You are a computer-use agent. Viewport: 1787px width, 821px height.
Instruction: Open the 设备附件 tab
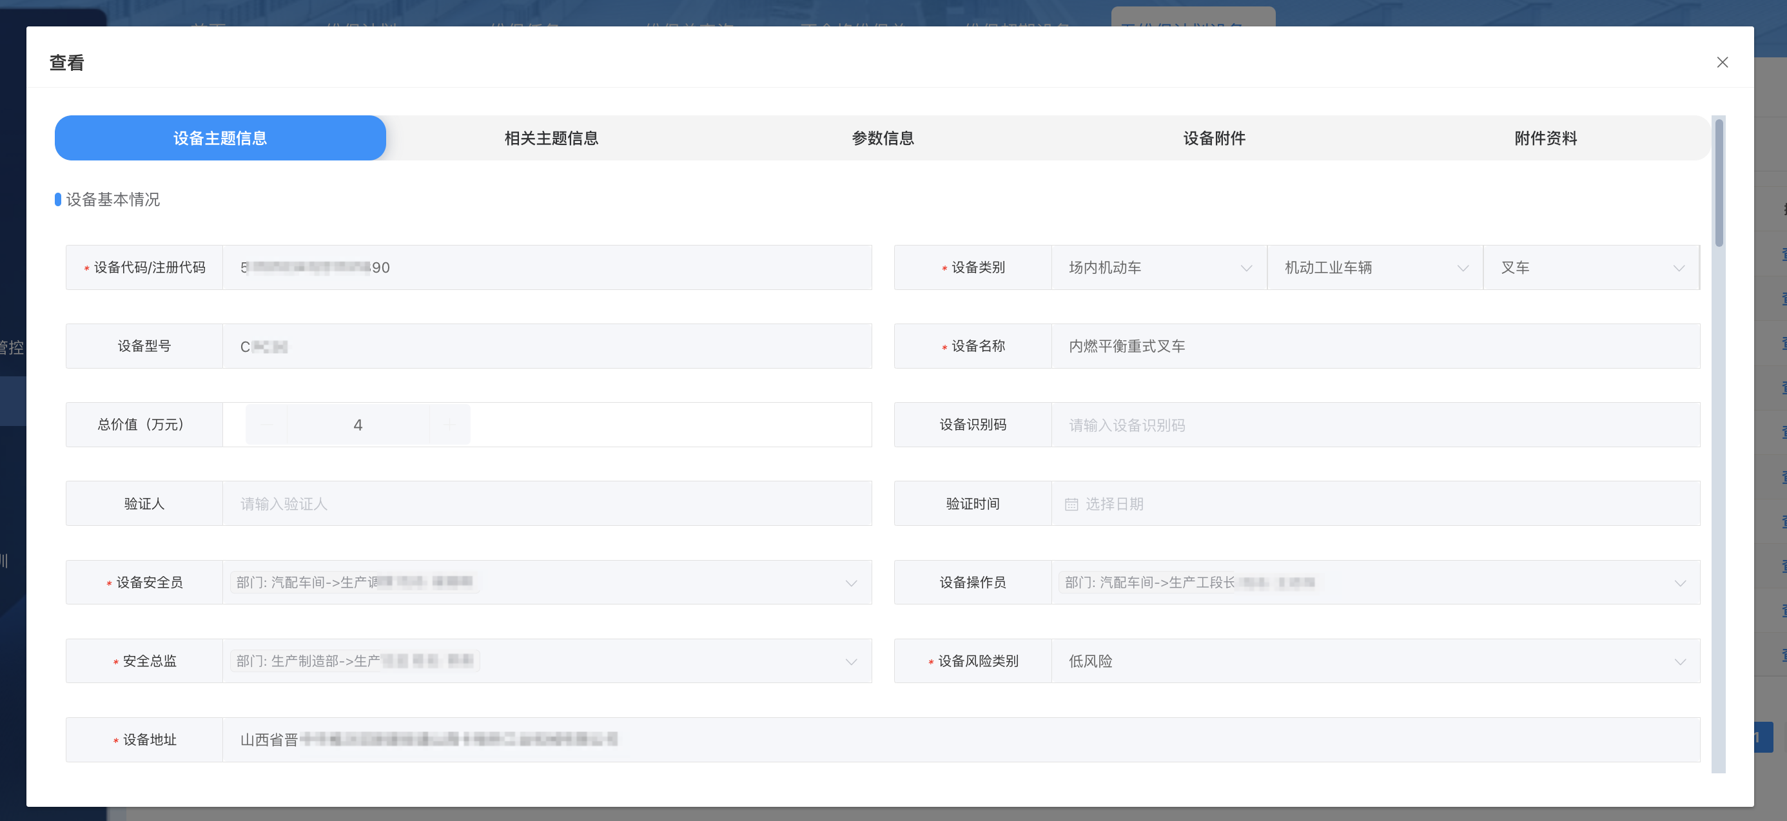1214,138
